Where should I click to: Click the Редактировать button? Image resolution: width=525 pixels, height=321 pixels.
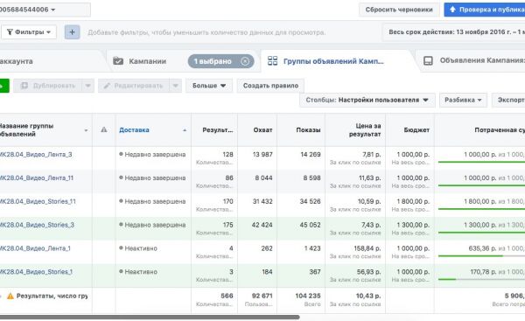click(134, 86)
